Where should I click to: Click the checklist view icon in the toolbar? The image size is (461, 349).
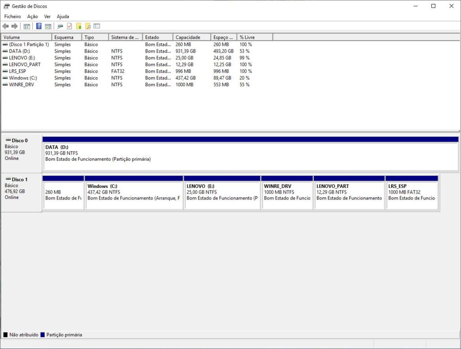[x=97, y=26]
